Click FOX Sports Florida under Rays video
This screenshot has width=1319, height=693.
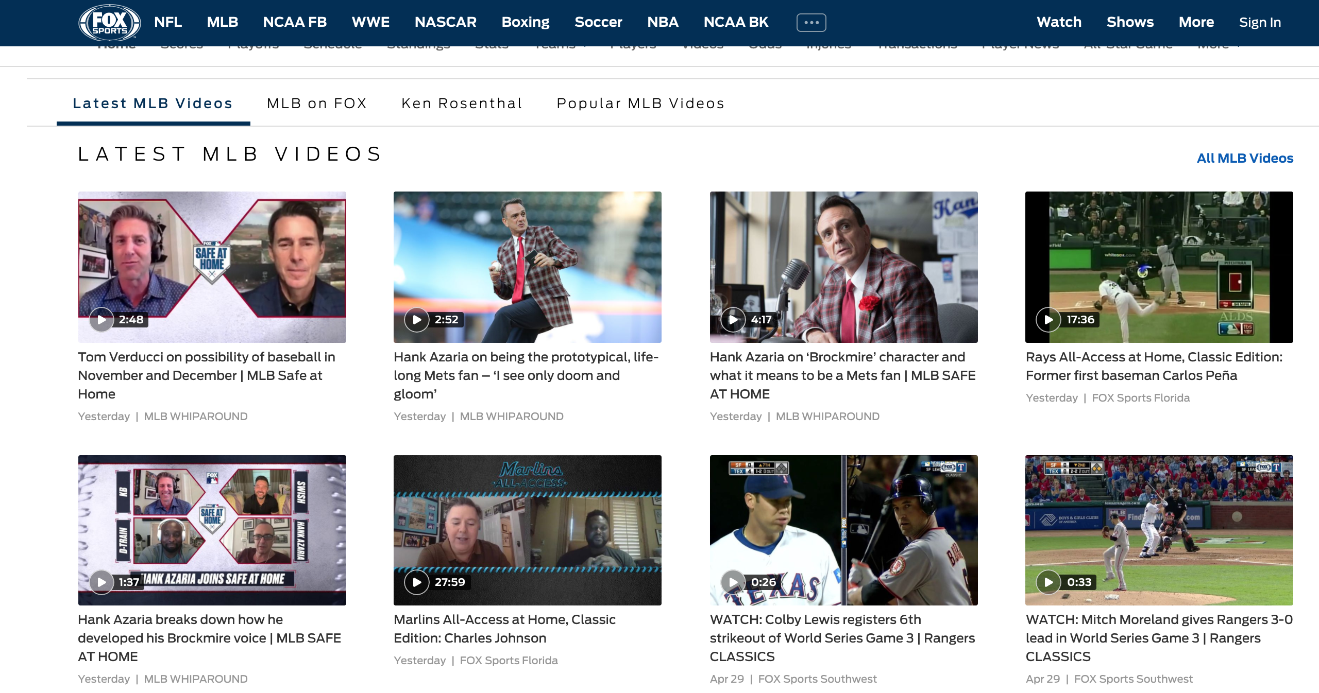[x=1141, y=398]
